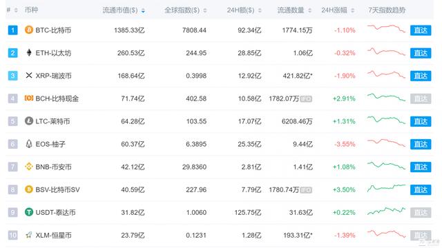Click XRP supply 421.82亿*
Viewport: 442px width, 248px height.
click(298, 76)
